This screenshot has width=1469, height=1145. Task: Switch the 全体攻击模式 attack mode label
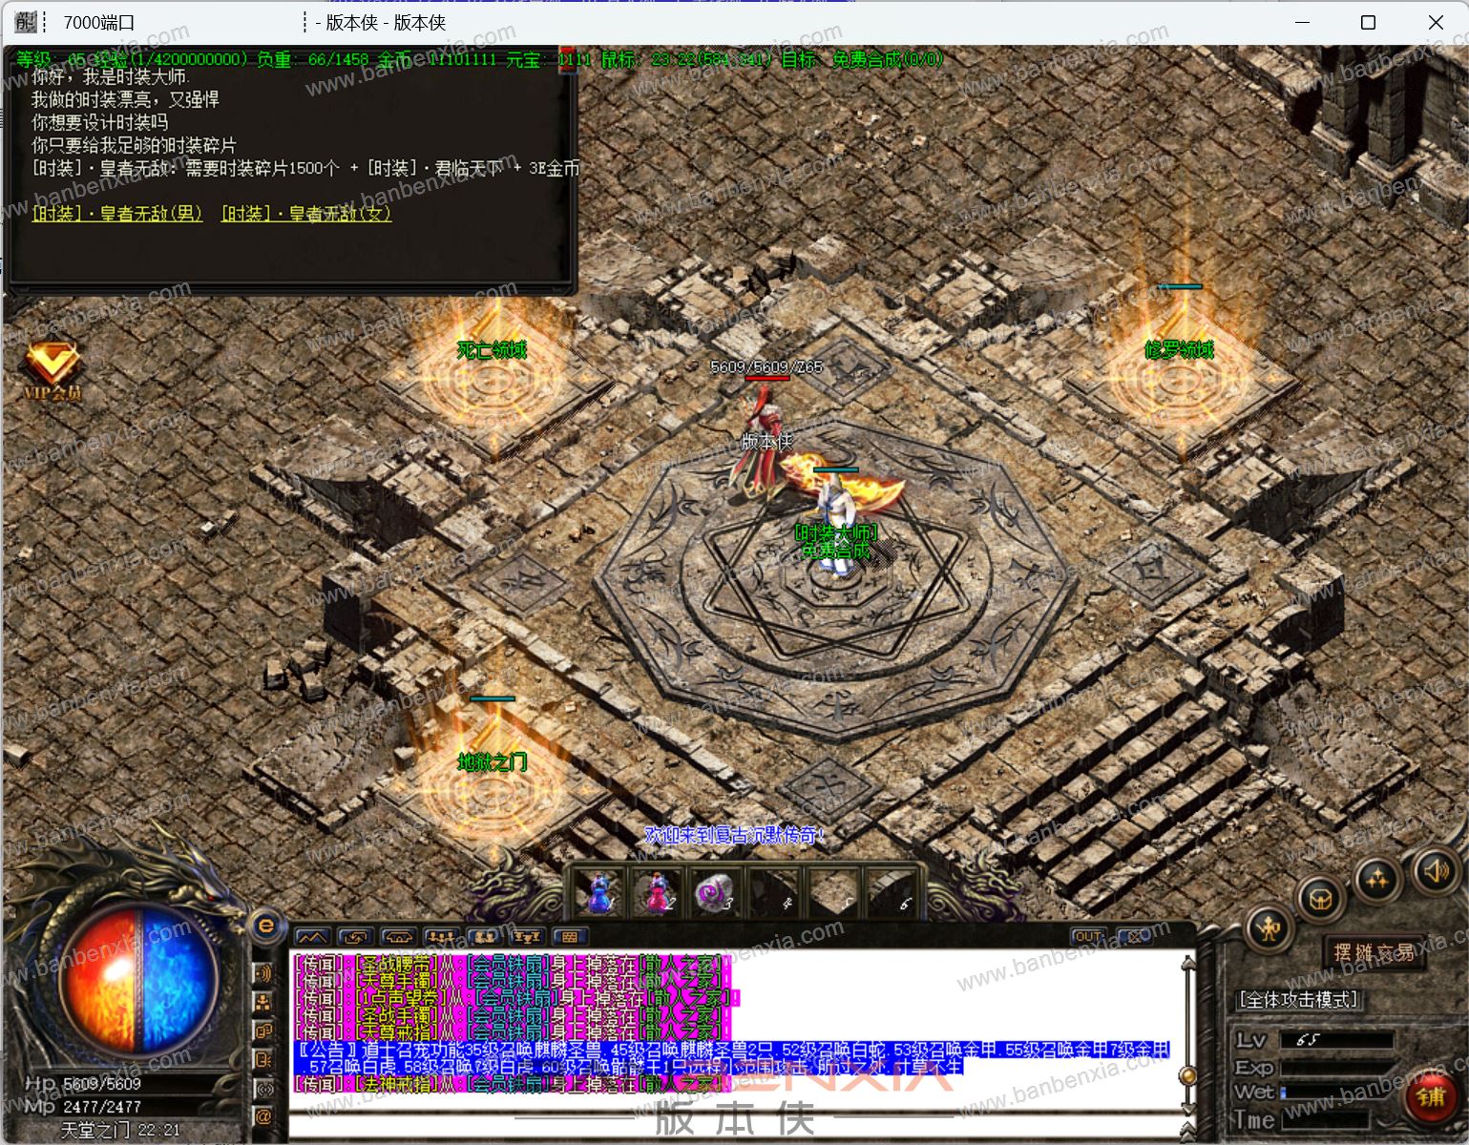1298,999
